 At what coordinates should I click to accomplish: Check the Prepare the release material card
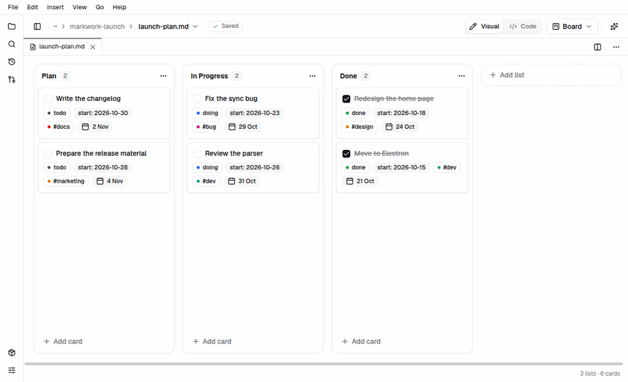48,153
